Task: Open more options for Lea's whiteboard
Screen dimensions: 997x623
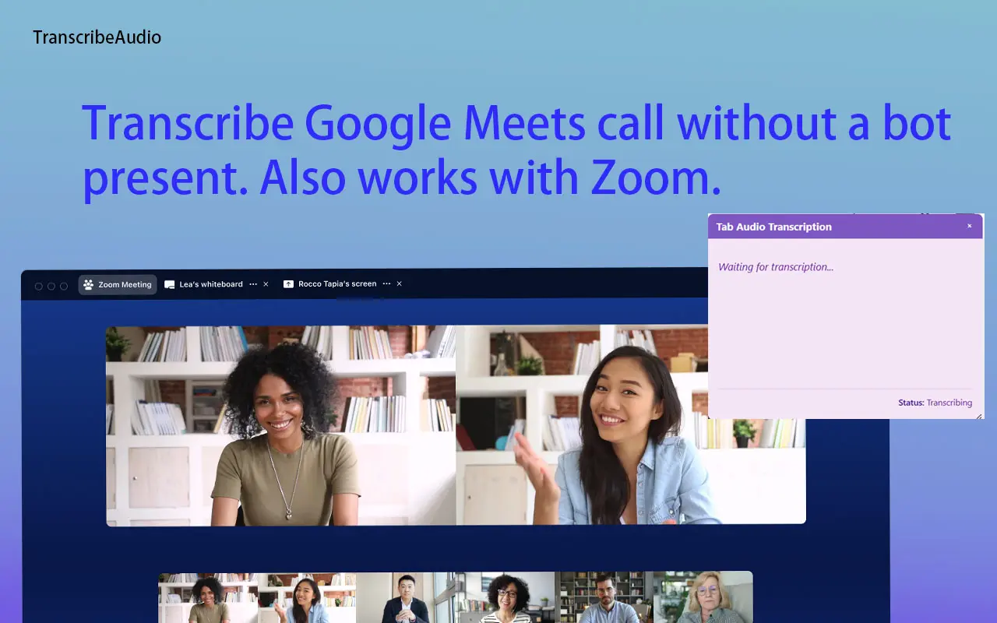Action: pos(253,284)
